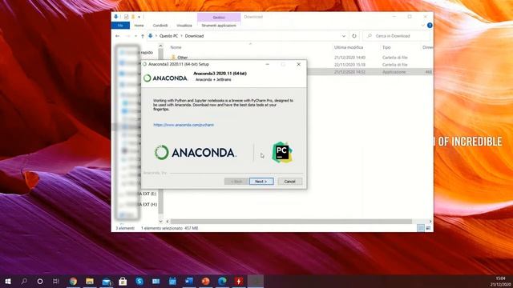Open the Visualizza ribbon tab
The width and height of the screenshot is (513, 288).
pos(184,26)
